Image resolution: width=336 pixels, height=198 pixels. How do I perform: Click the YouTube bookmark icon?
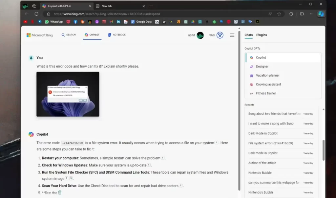pyautogui.click(x=25, y=22)
